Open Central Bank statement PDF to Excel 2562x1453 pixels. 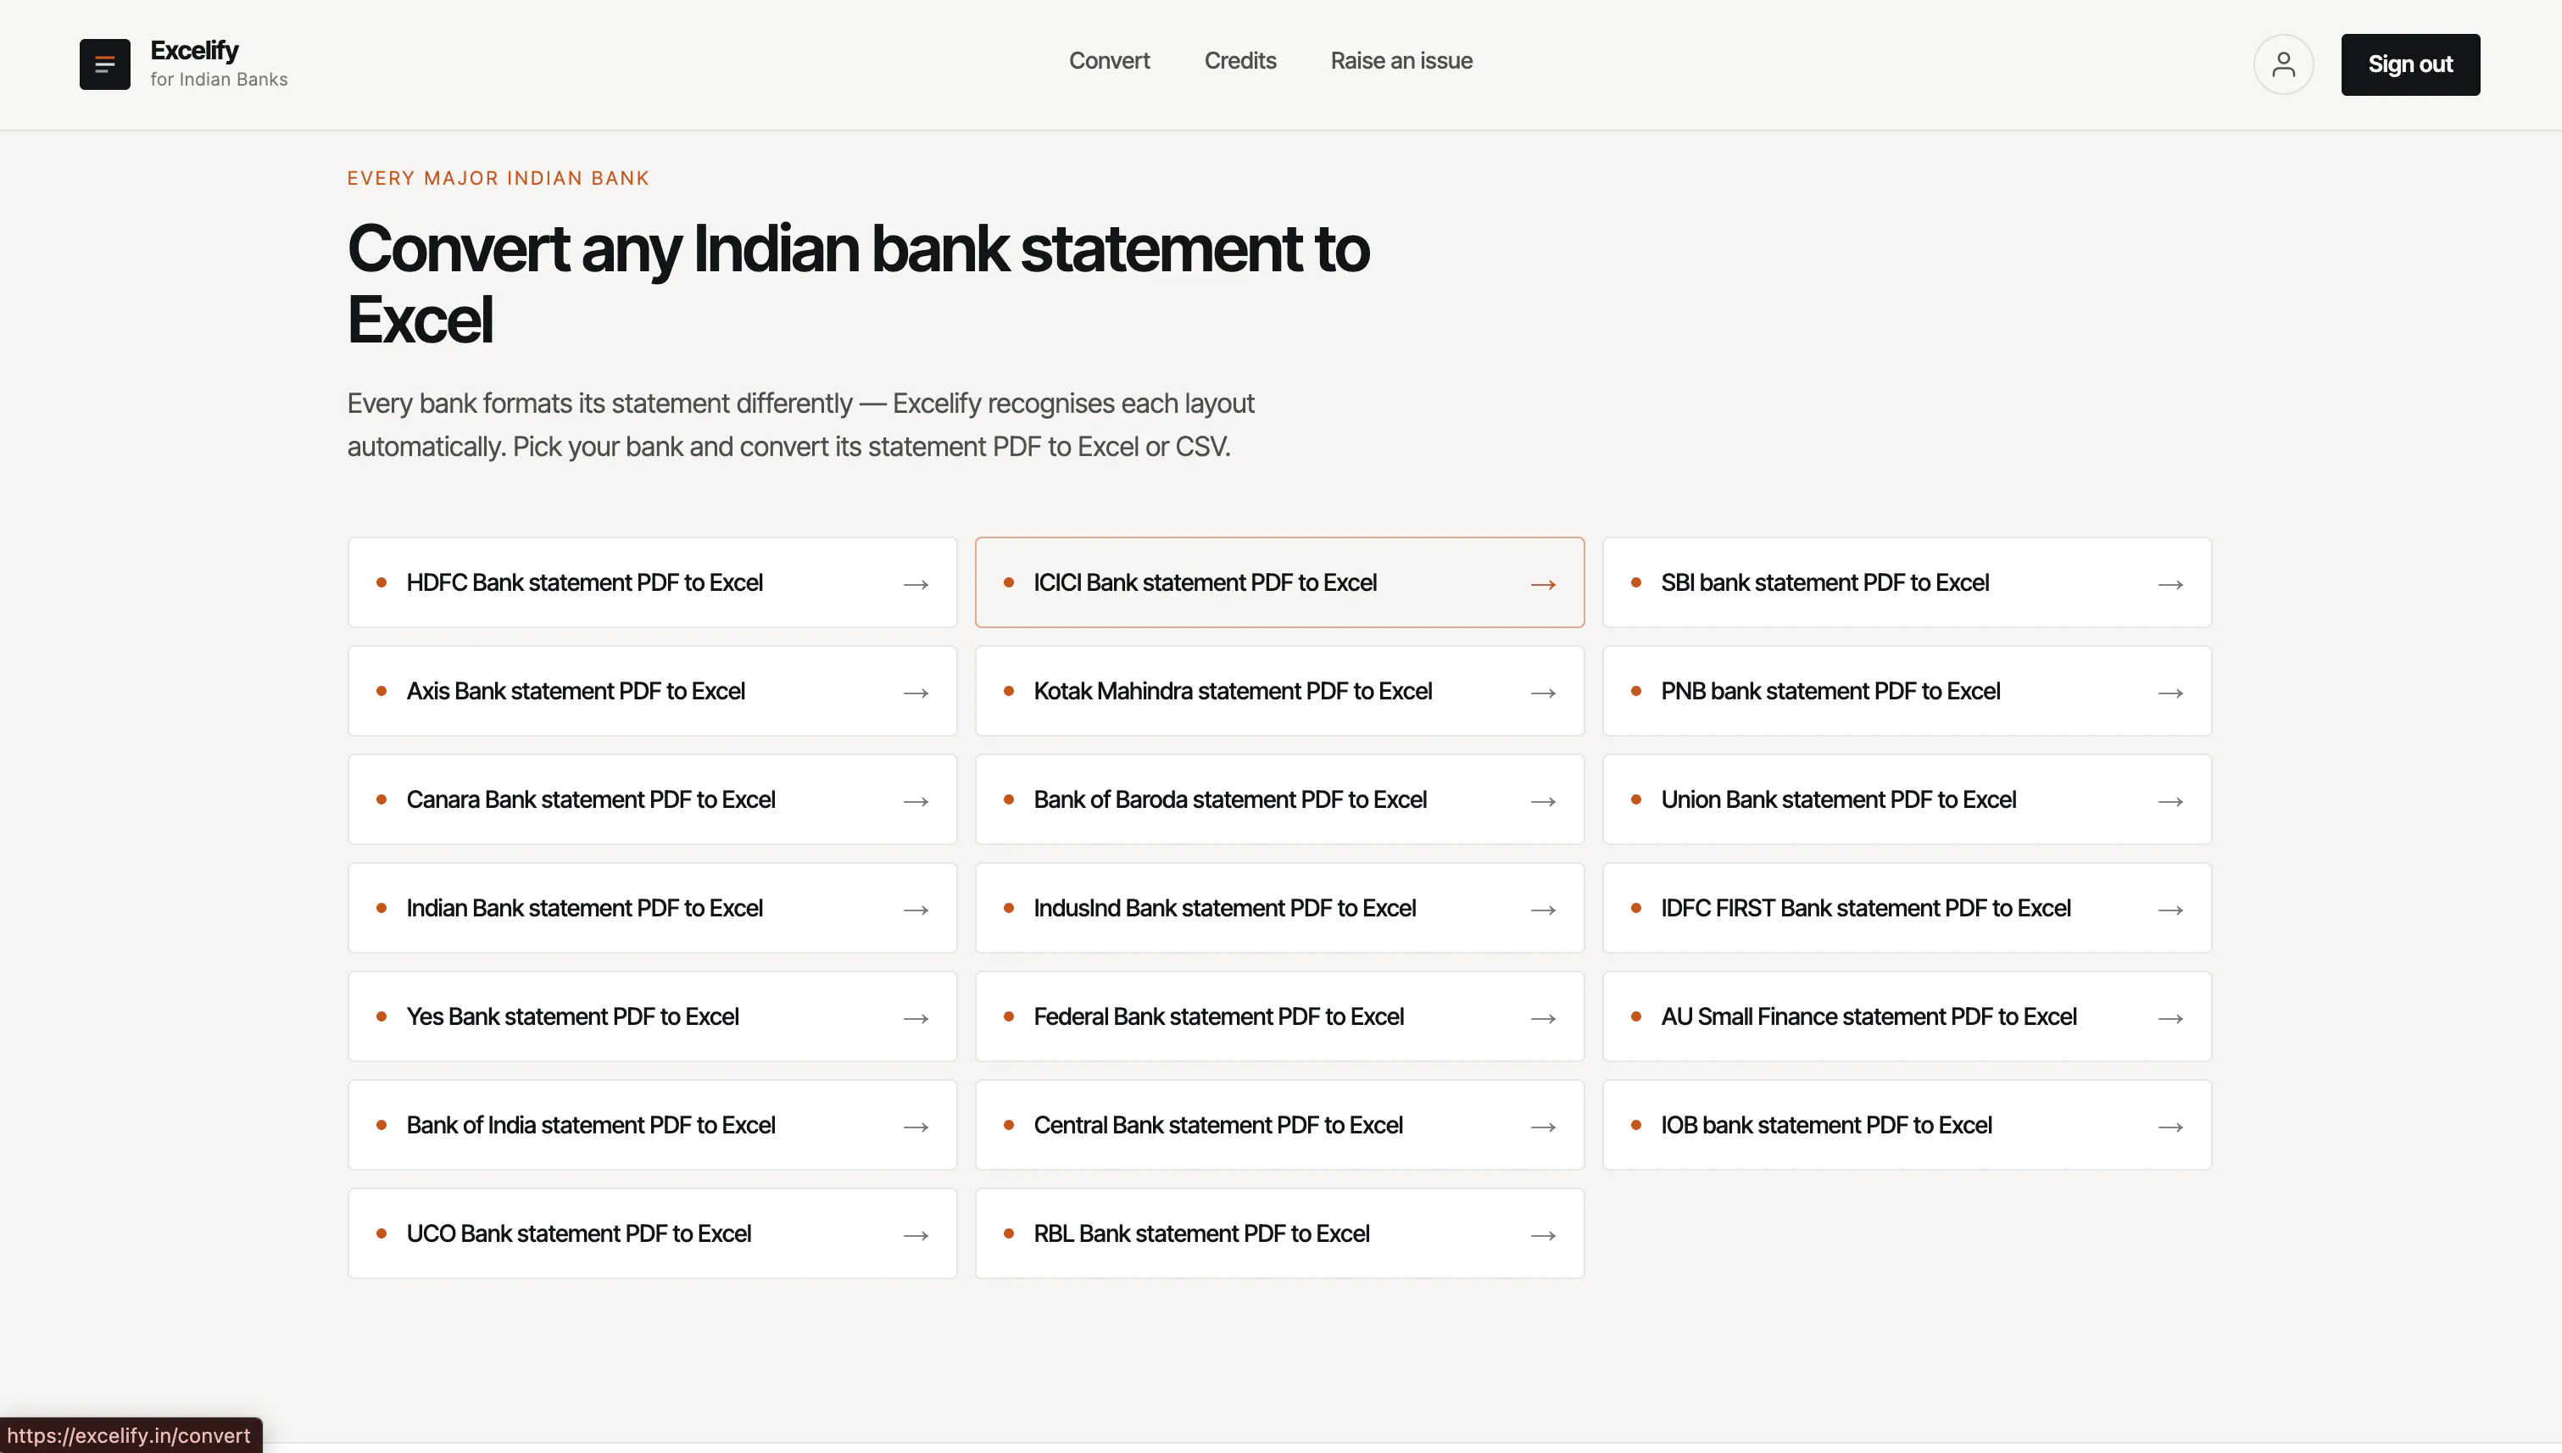(x=1279, y=1125)
